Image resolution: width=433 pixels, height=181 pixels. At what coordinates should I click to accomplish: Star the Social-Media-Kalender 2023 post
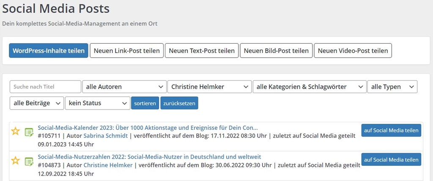click(x=16, y=131)
